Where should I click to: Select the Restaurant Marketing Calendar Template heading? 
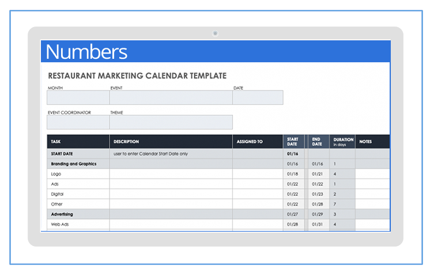(x=137, y=75)
